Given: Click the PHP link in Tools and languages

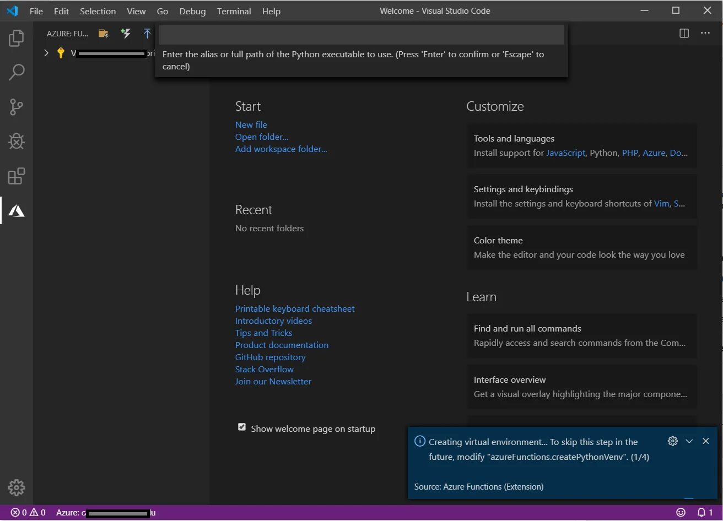Looking at the screenshot, I should (x=630, y=153).
